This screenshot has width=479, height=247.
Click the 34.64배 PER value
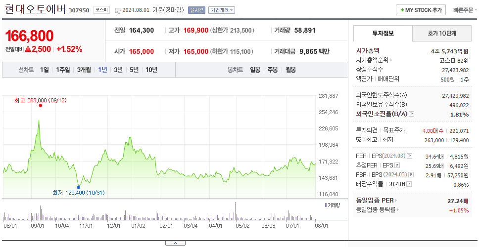(x=434, y=157)
